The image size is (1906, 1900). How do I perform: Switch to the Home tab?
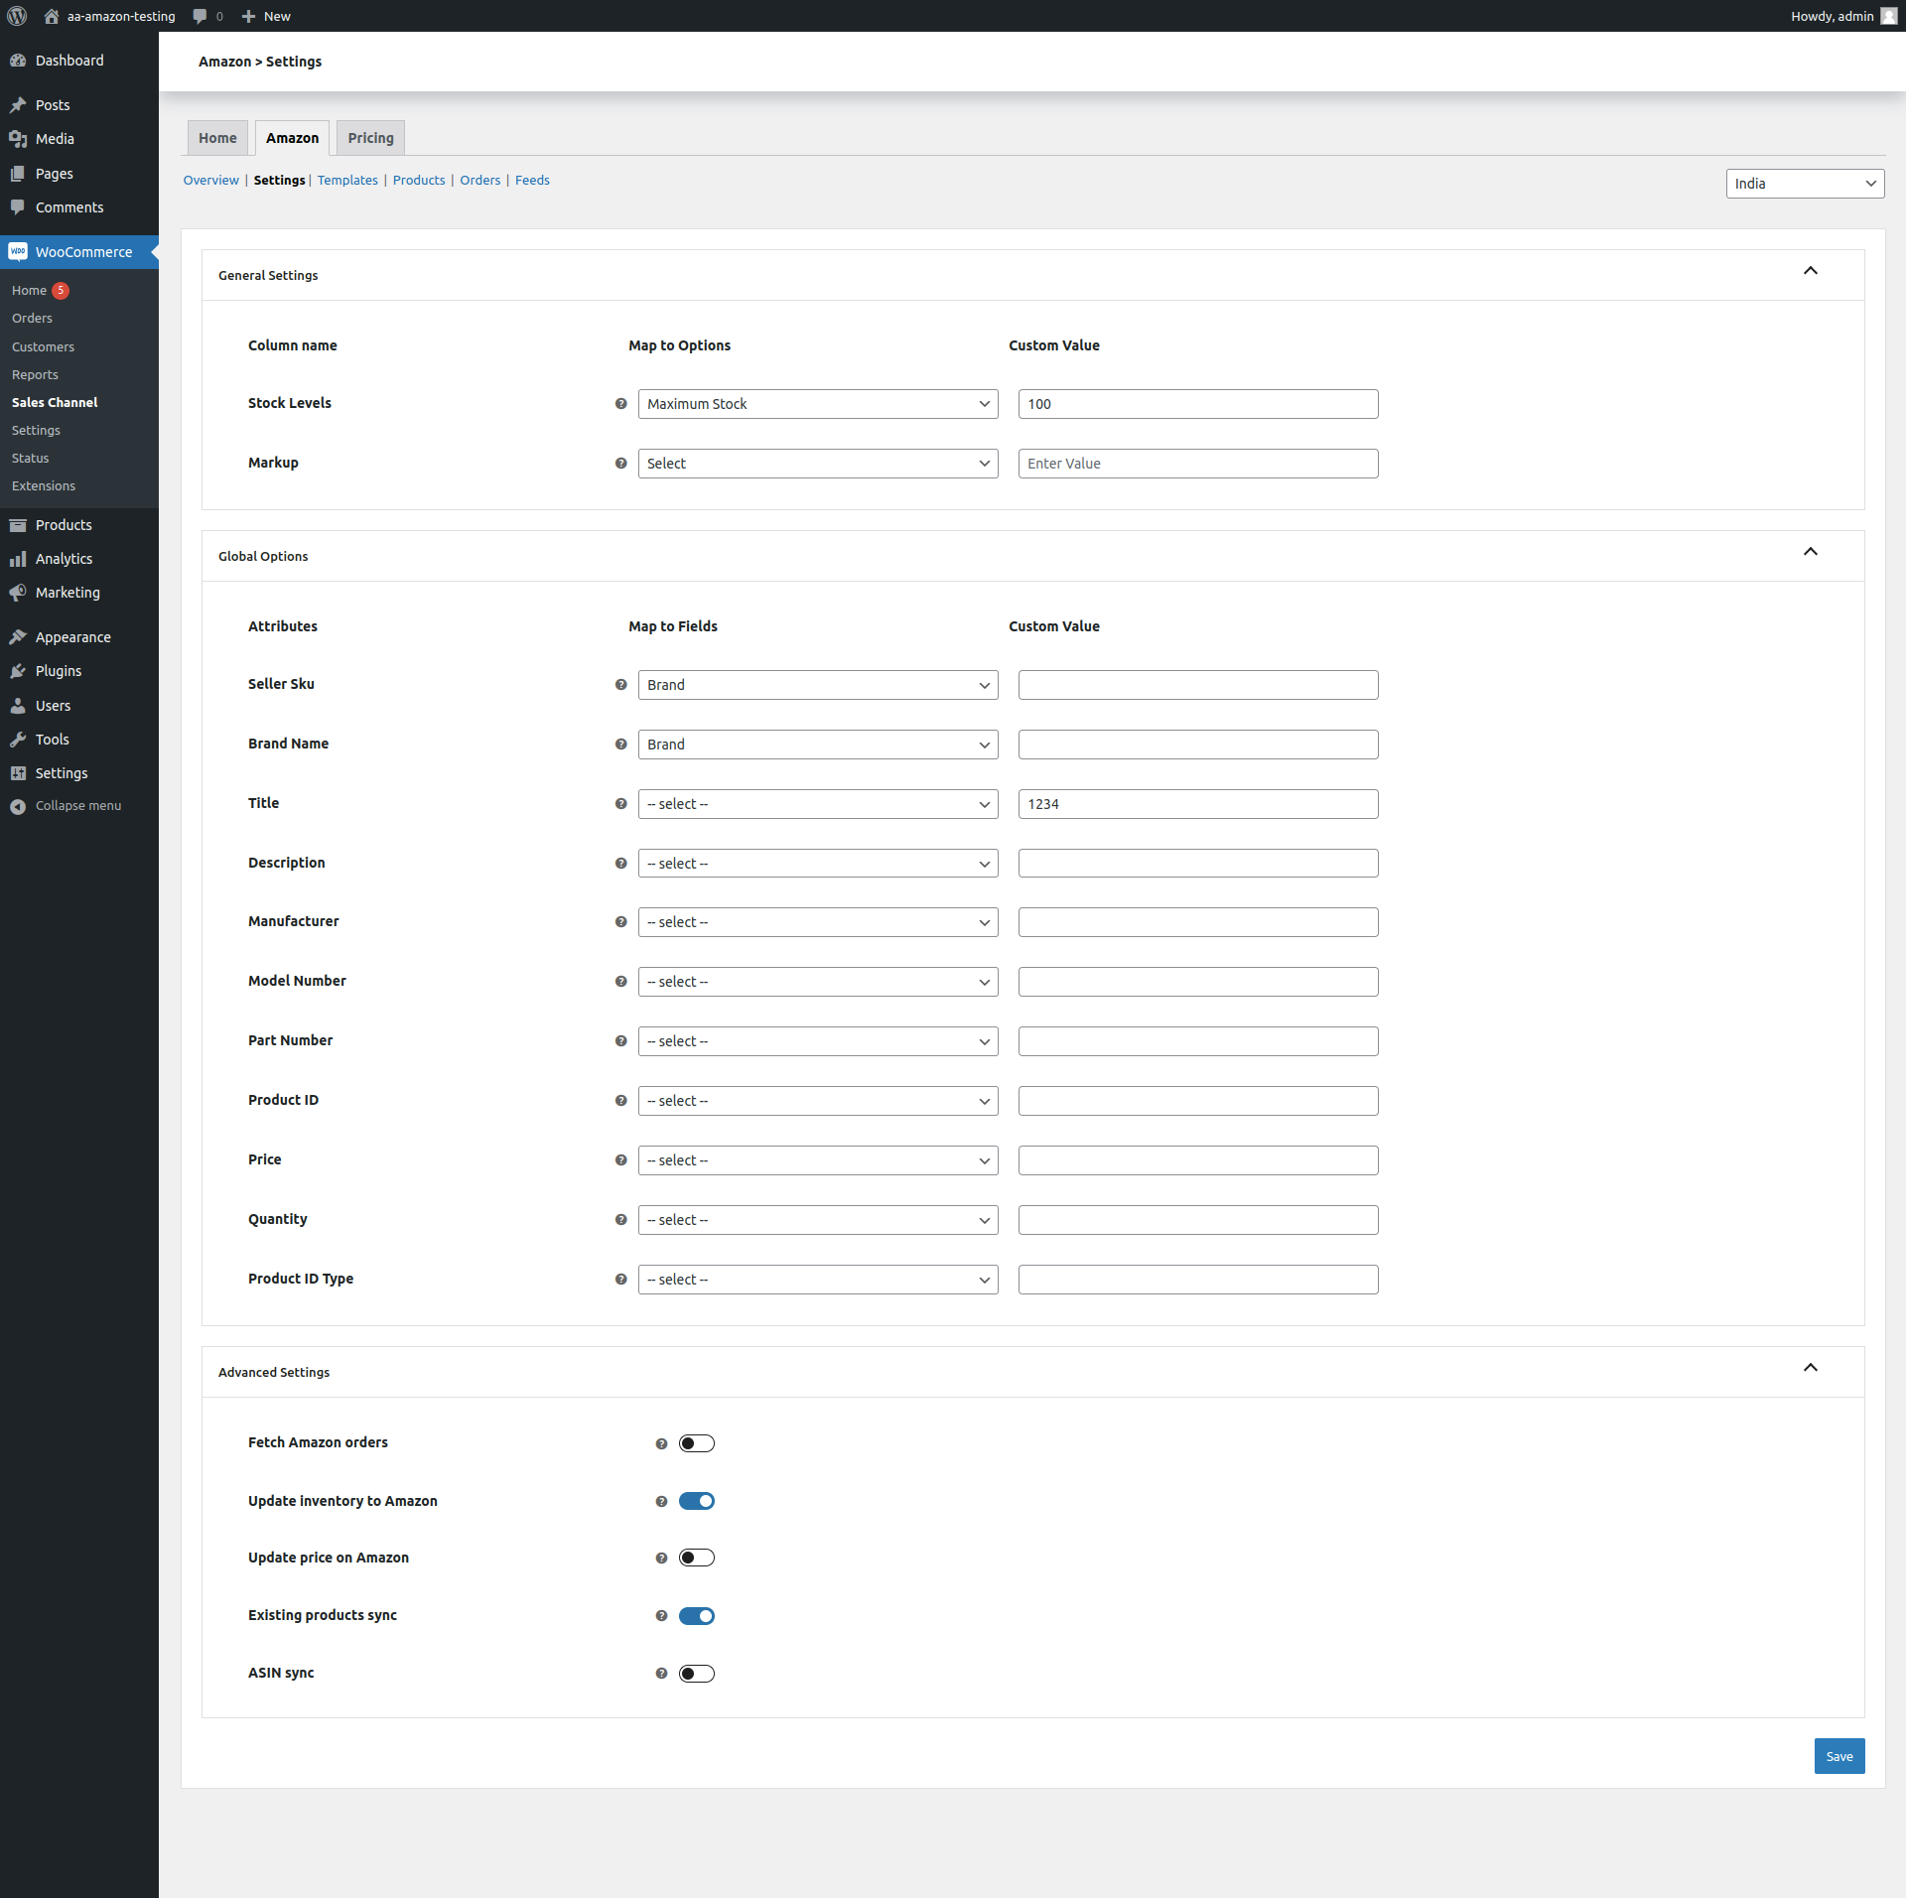pos(217,138)
